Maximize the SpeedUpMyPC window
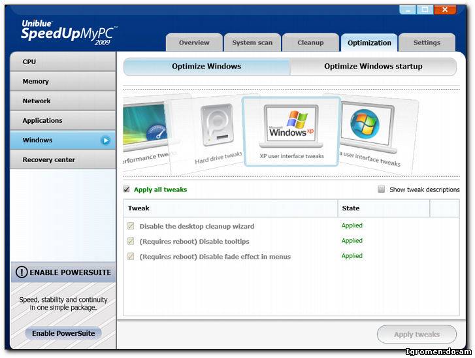This screenshot has height=358, width=475. tap(425, 10)
